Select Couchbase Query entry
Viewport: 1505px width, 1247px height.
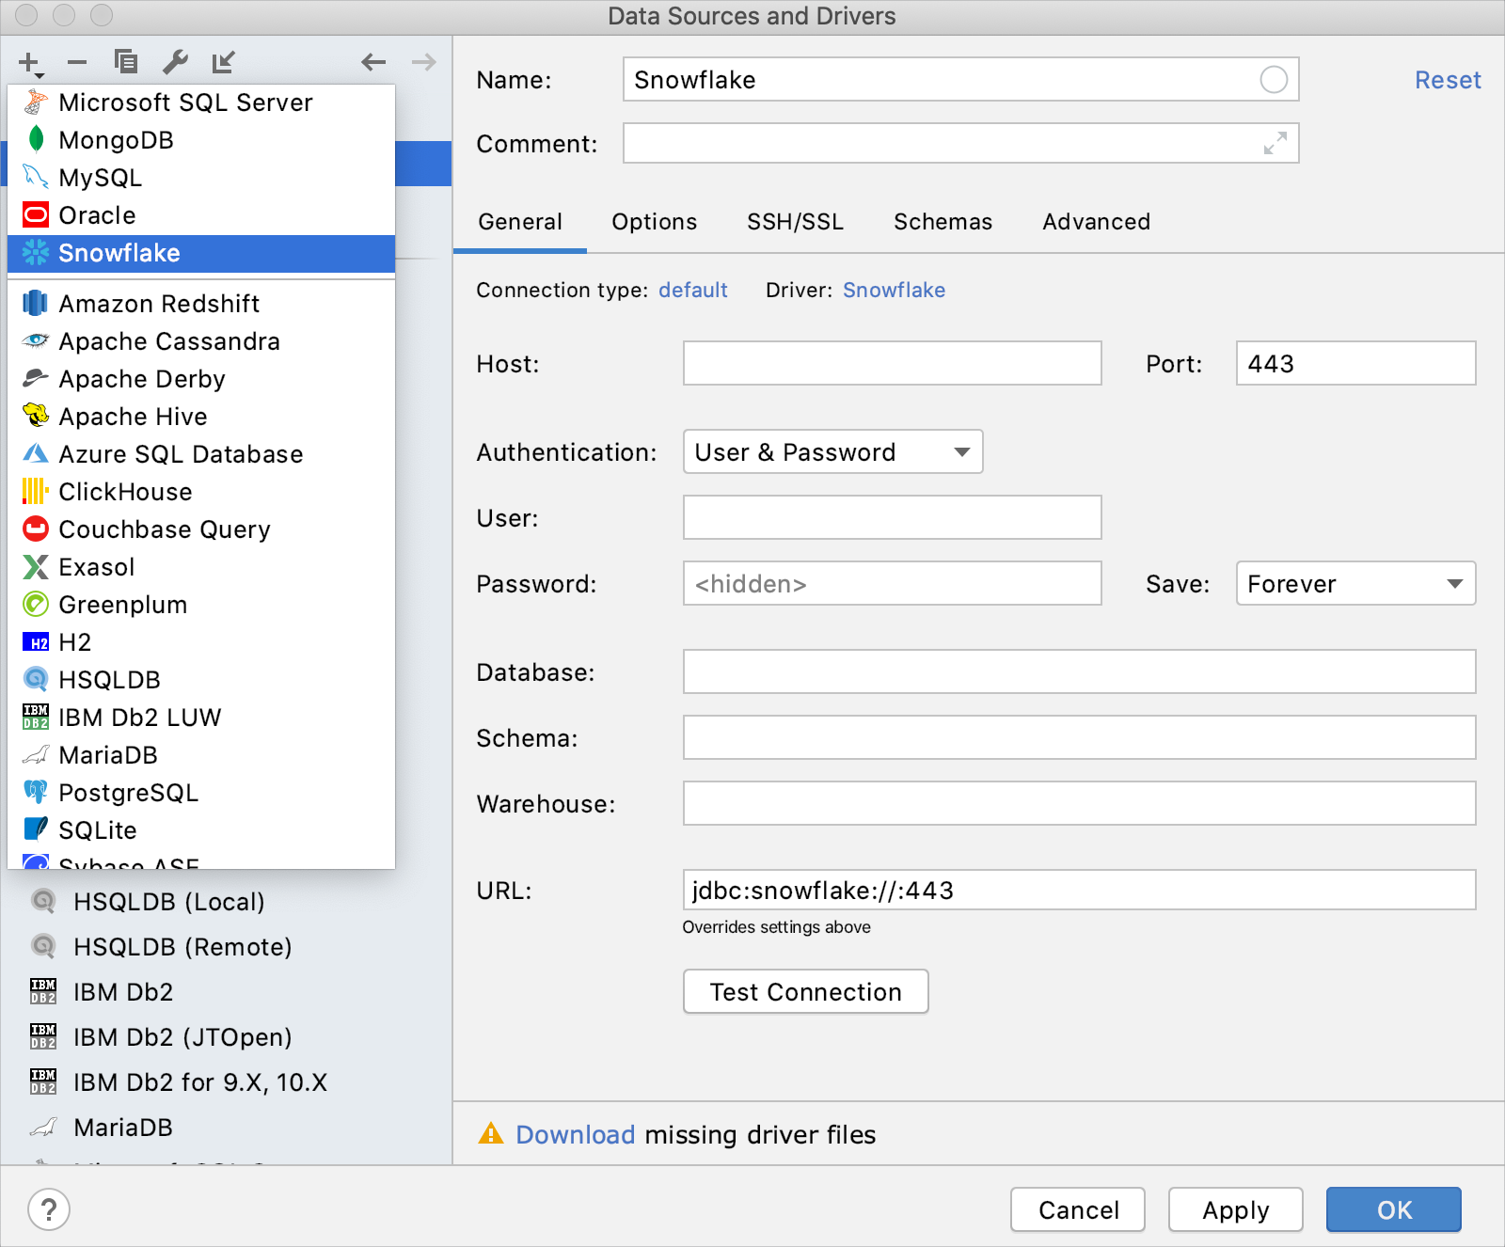click(201, 529)
